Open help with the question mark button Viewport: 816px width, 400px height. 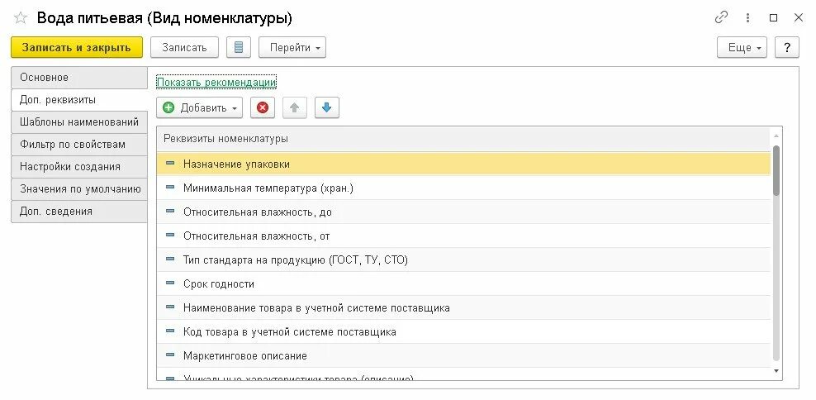click(x=787, y=47)
